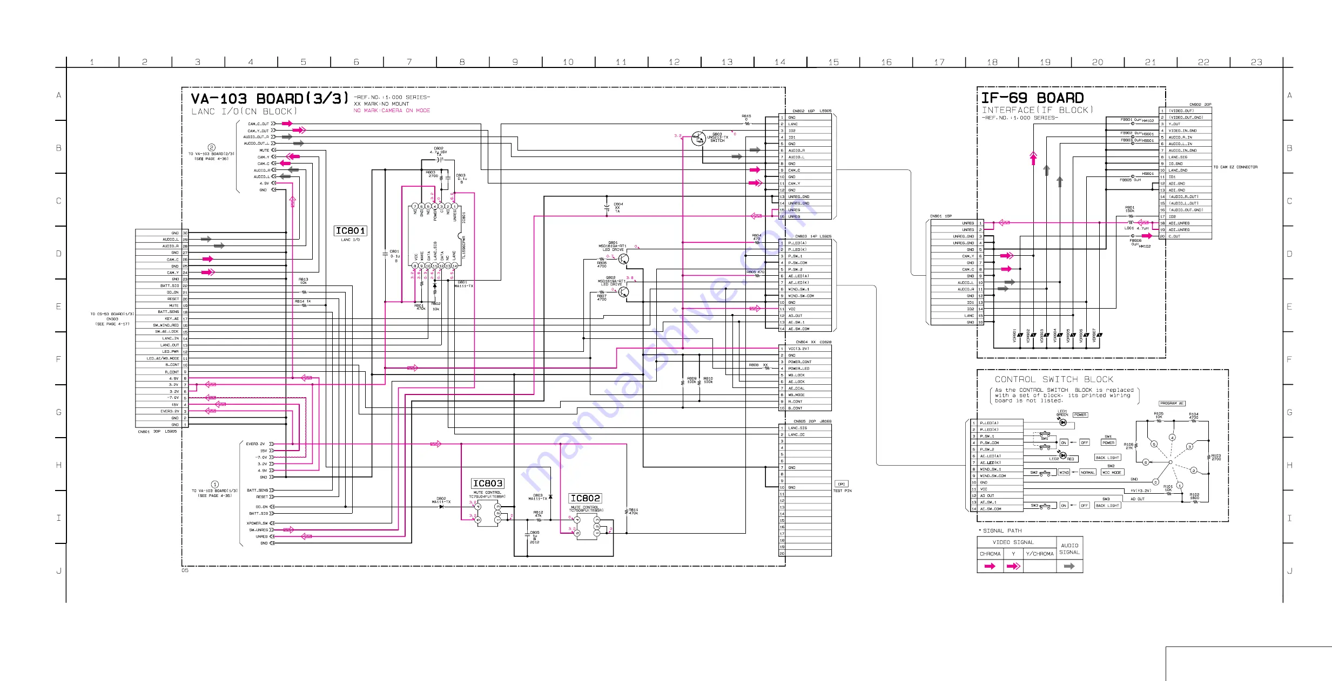Click dial position 4 of PROGRAM AE
The width and height of the screenshot is (1332, 681).
[1172, 438]
